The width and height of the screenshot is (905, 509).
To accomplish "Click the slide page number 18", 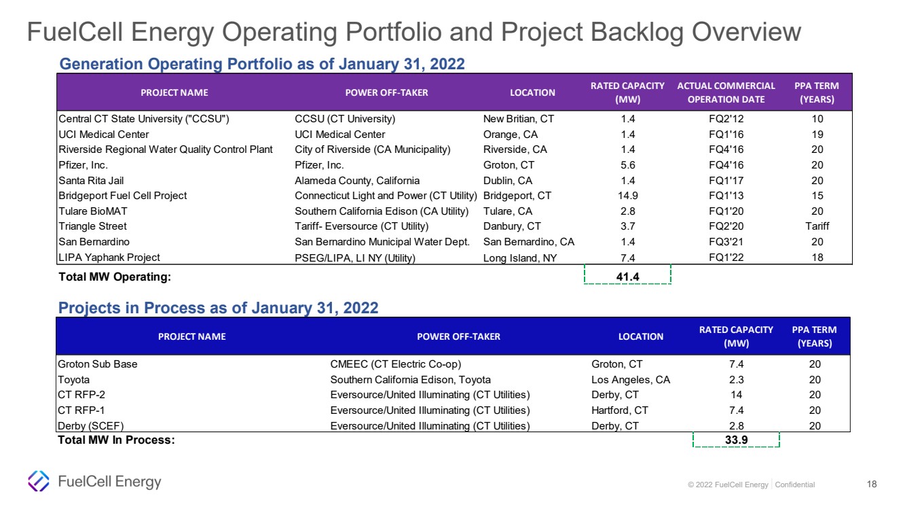I will (x=872, y=485).
